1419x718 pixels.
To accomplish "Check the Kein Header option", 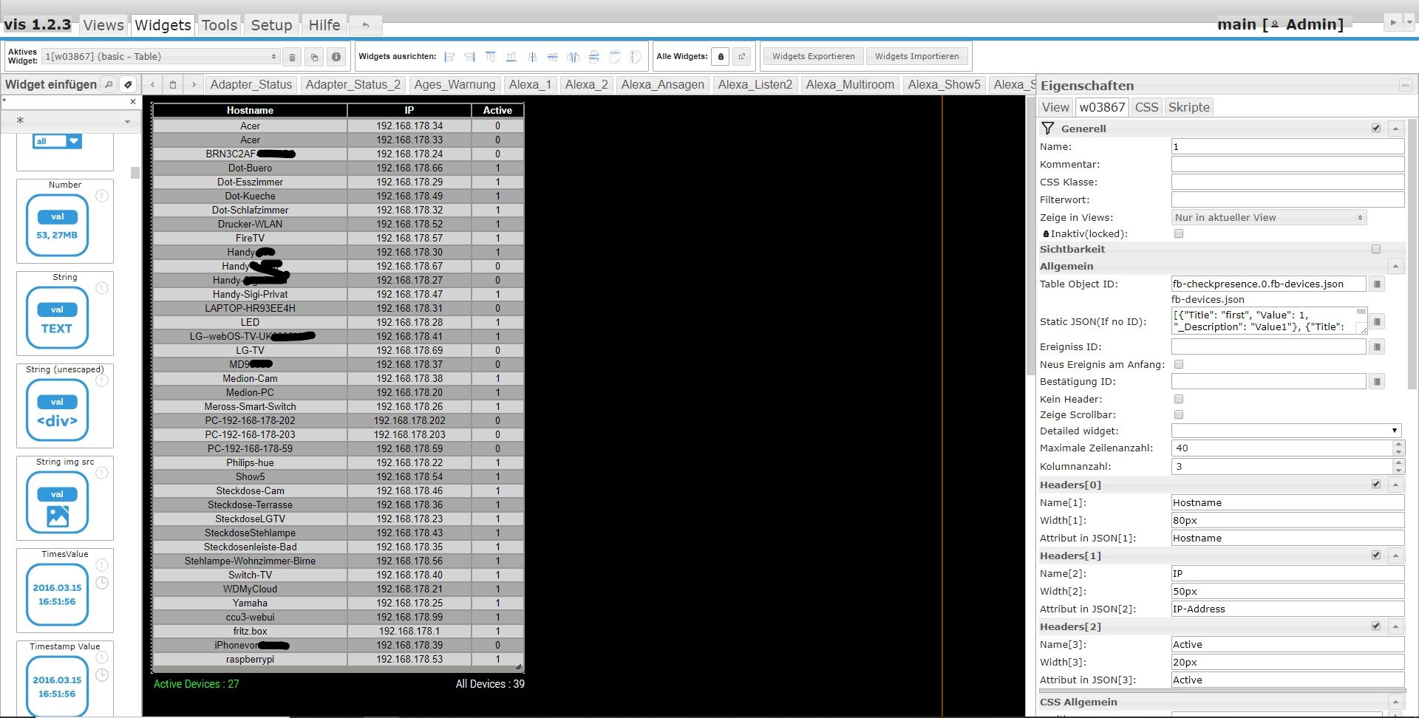I will click(1179, 400).
